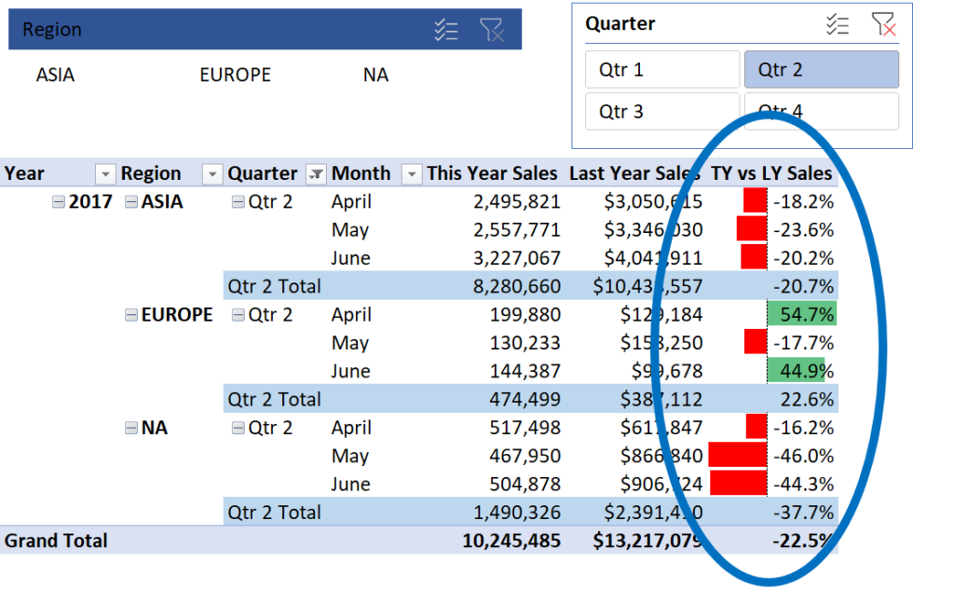The height and width of the screenshot is (603, 954).
Task: Deselect Qtr 2 in the Quarter slicer
Action: (x=821, y=69)
